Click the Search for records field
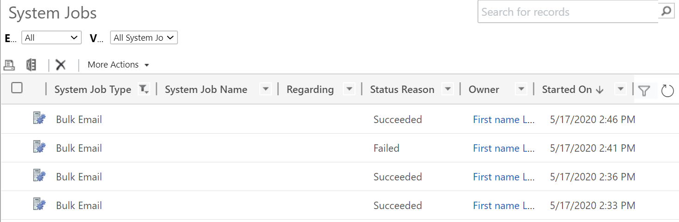This screenshot has width=679, height=222. (568, 12)
